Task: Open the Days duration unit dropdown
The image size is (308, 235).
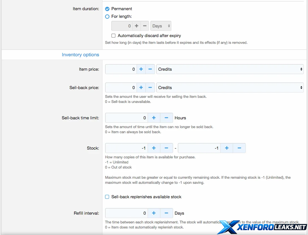Action: (x=161, y=26)
